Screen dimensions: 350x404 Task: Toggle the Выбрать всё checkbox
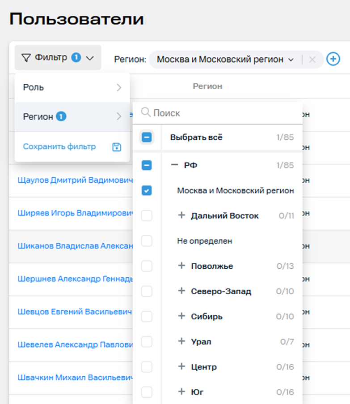(147, 138)
